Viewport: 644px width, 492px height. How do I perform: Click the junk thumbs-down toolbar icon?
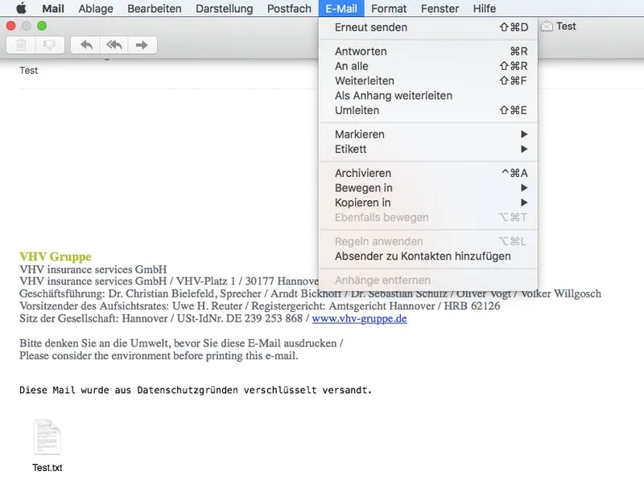(x=50, y=45)
